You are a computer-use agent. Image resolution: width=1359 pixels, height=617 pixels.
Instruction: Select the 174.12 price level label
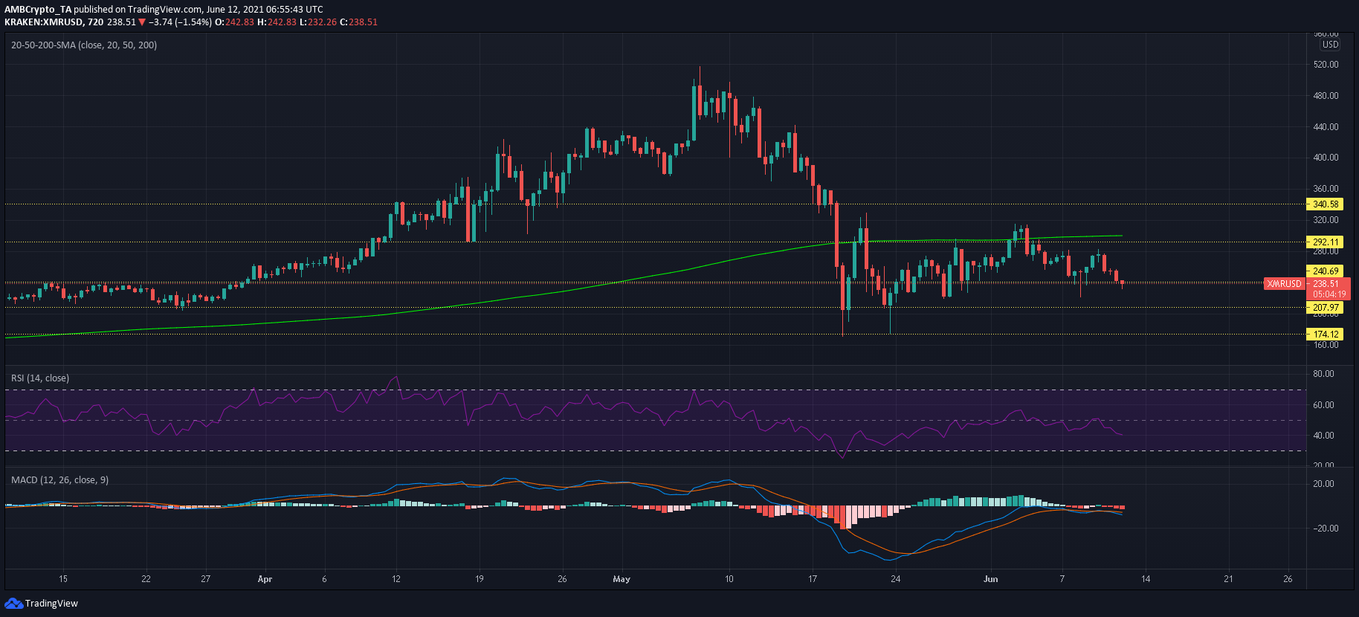click(1325, 335)
